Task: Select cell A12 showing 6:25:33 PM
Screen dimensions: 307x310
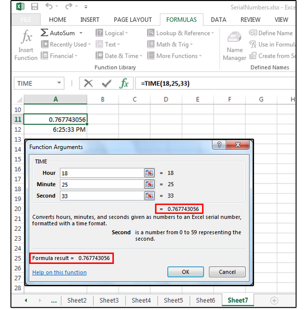Action: 56,130
